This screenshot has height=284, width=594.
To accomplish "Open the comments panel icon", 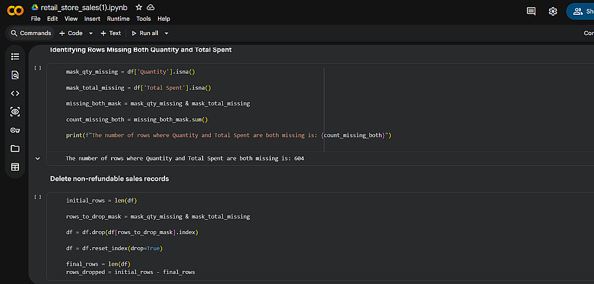I will click(531, 11).
